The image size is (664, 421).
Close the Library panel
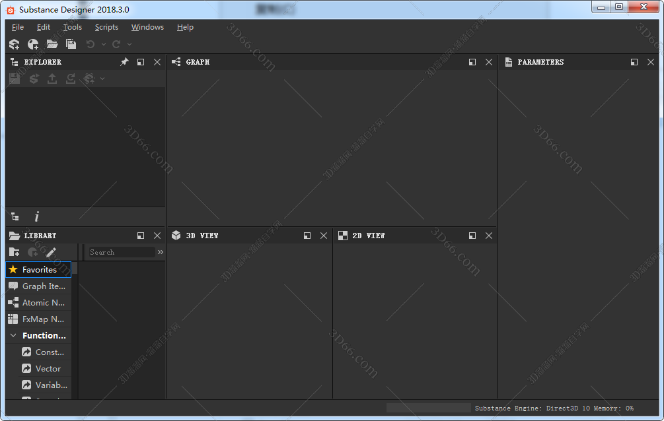point(157,236)
